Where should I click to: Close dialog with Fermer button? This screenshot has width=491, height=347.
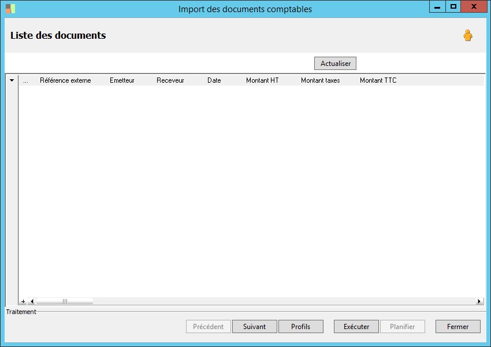pyautogui.click(x=458, y=327)
